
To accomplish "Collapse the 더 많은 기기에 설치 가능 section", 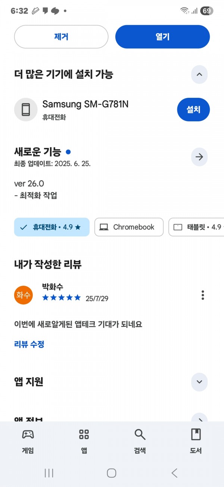I will point(199,74).
